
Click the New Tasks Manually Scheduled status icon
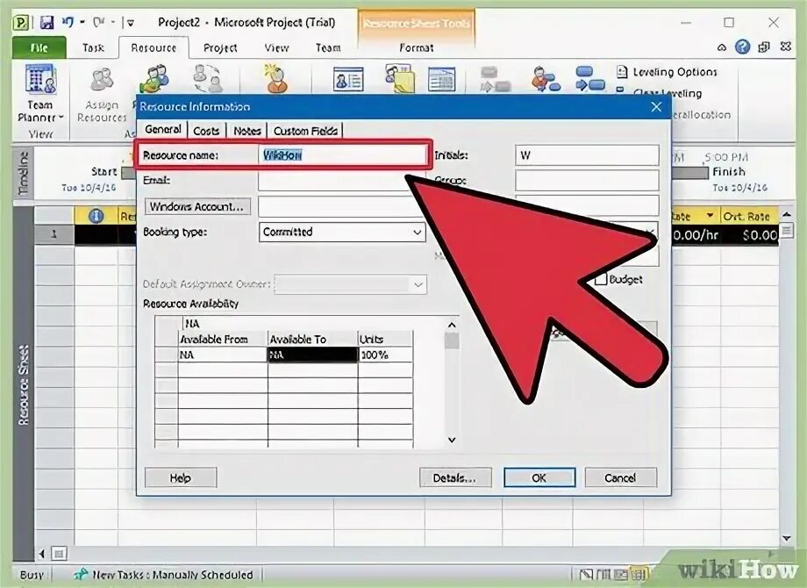click(80, 574)
